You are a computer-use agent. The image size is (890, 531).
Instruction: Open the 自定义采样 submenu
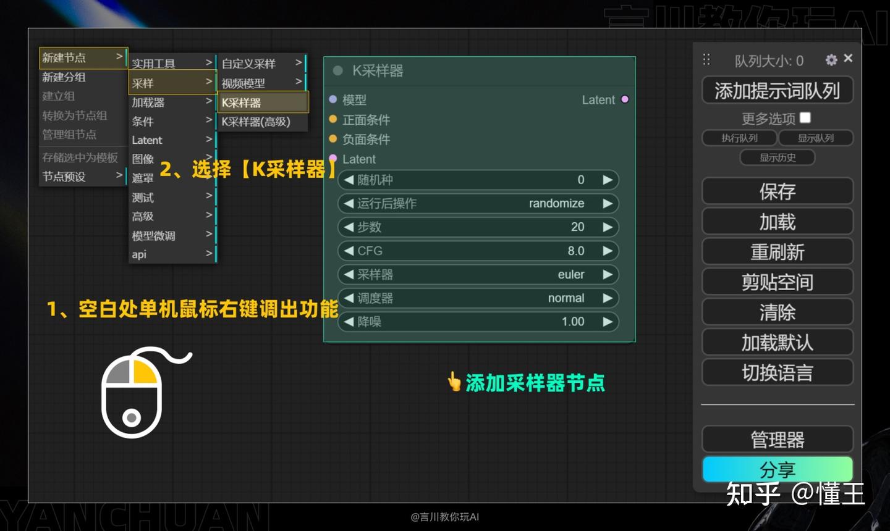[262, 63]
